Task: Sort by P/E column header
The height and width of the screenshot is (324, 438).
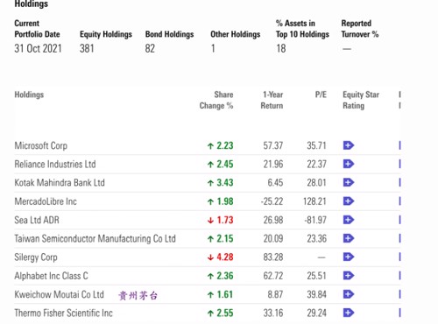Action: (321, 95)
